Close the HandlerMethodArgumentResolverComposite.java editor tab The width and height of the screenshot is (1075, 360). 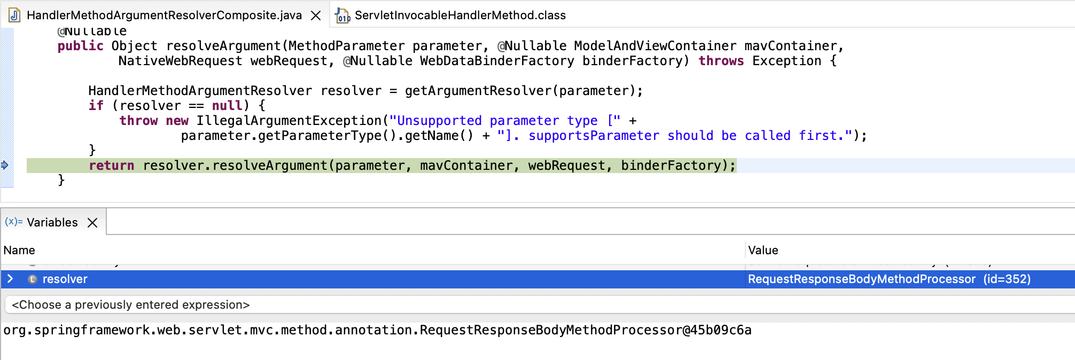click(316, 15)
